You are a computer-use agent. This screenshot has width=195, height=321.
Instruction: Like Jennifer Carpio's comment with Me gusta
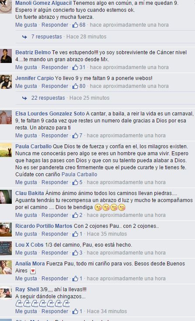[x=26, y=86]
